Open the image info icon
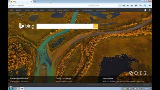 (145, 73)
